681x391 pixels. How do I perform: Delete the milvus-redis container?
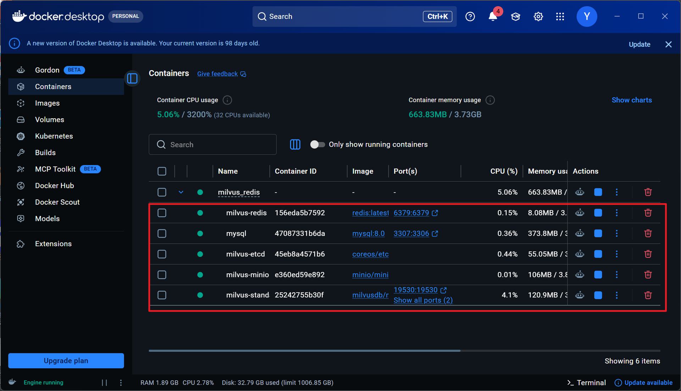(648, 212)
